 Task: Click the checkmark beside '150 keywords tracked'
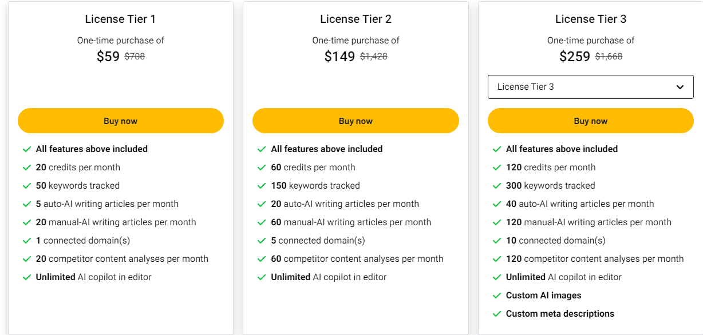(x=262, y=185)
